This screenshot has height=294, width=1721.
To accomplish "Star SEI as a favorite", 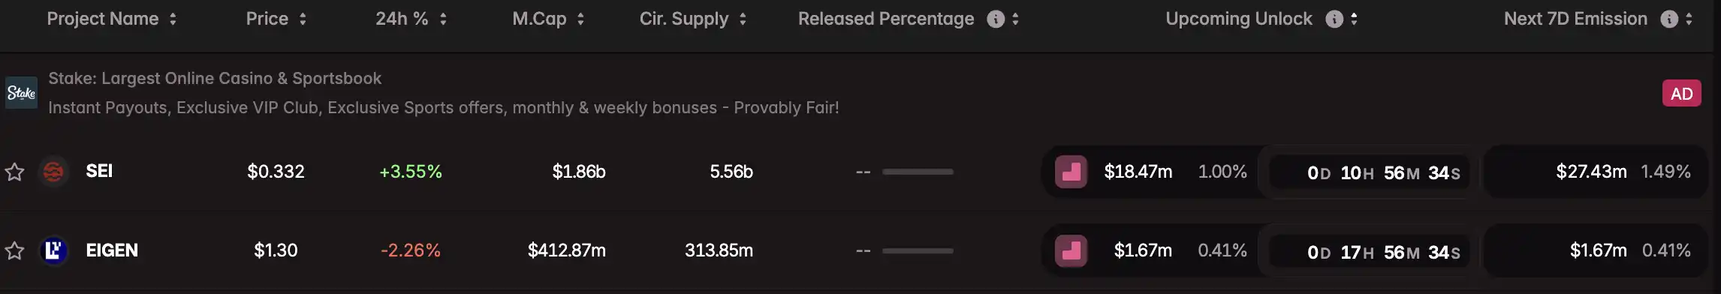I will click(x=14, y=172).
